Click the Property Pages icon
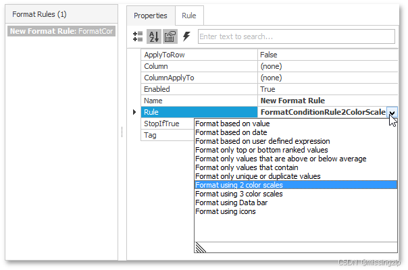 pos(170,36)
